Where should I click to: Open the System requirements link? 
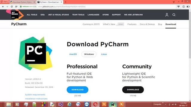35,95
